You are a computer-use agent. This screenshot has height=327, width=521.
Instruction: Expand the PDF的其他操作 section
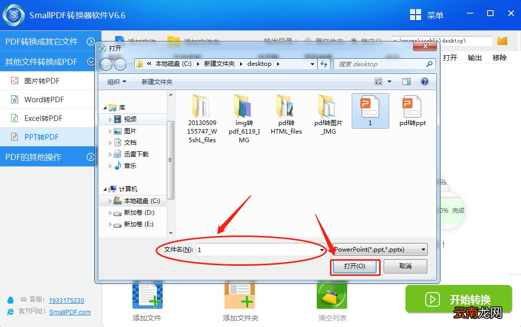90,157
